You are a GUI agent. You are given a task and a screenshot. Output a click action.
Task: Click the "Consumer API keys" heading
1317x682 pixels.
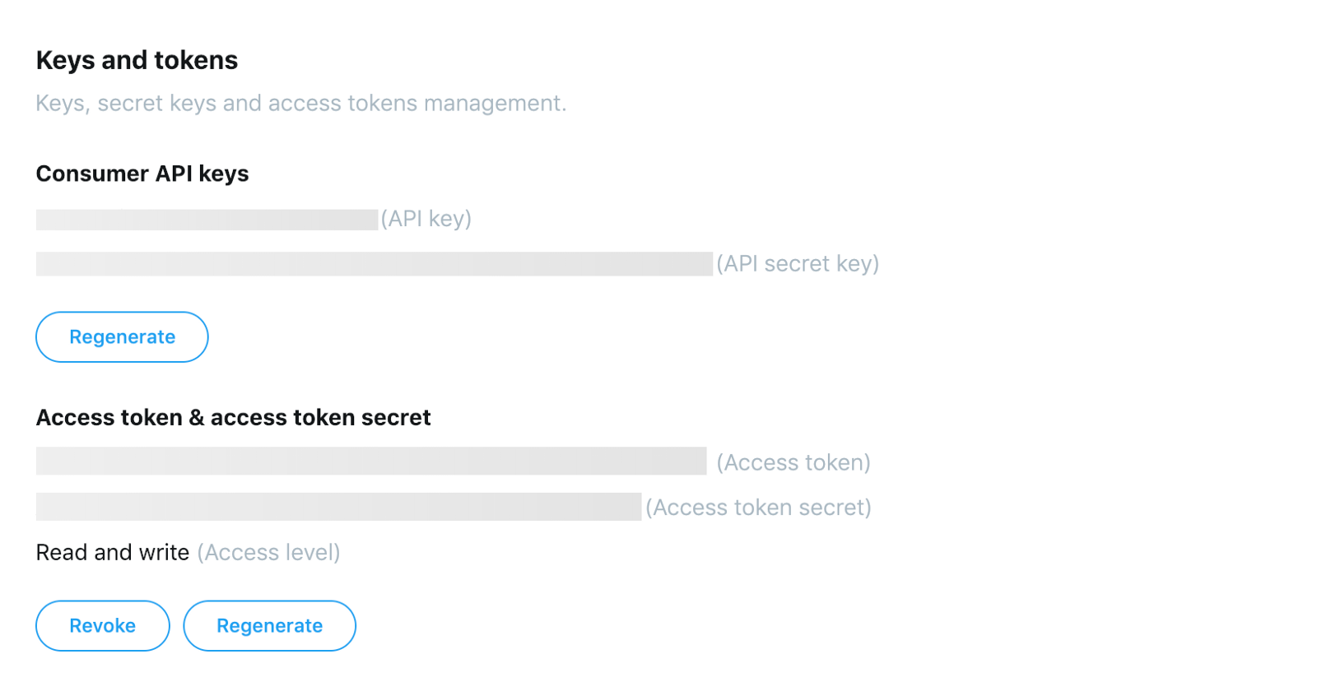coord(142,174)
